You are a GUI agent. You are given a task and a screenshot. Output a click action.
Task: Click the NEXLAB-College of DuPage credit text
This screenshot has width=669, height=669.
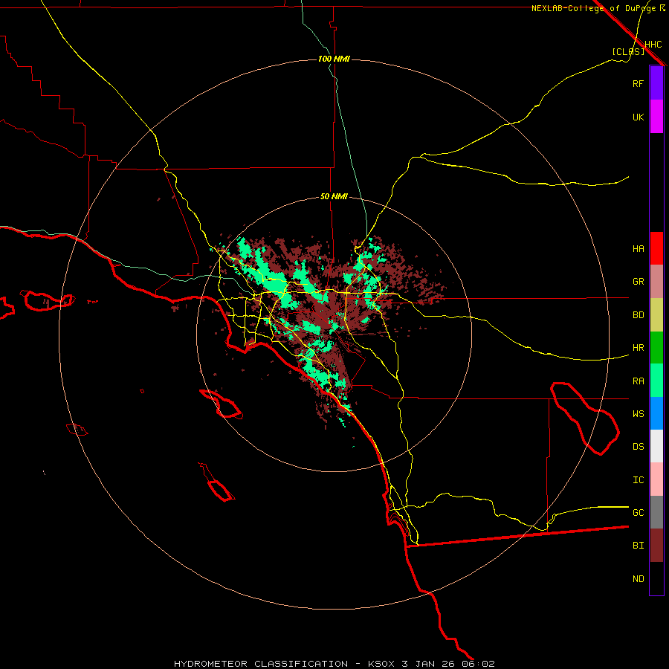click(594, 8)
